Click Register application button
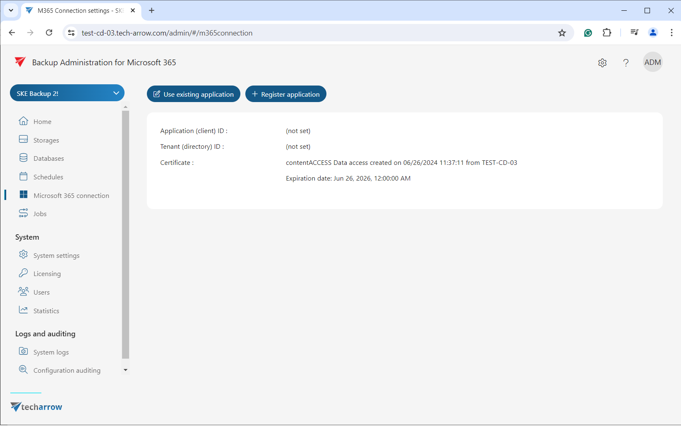The image size is (681, 426). click(x=286, y=94)
